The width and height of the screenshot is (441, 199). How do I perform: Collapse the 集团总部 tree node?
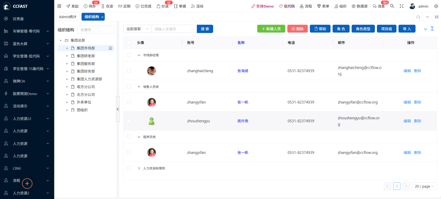pyautogui.click(x=60, y=41)
